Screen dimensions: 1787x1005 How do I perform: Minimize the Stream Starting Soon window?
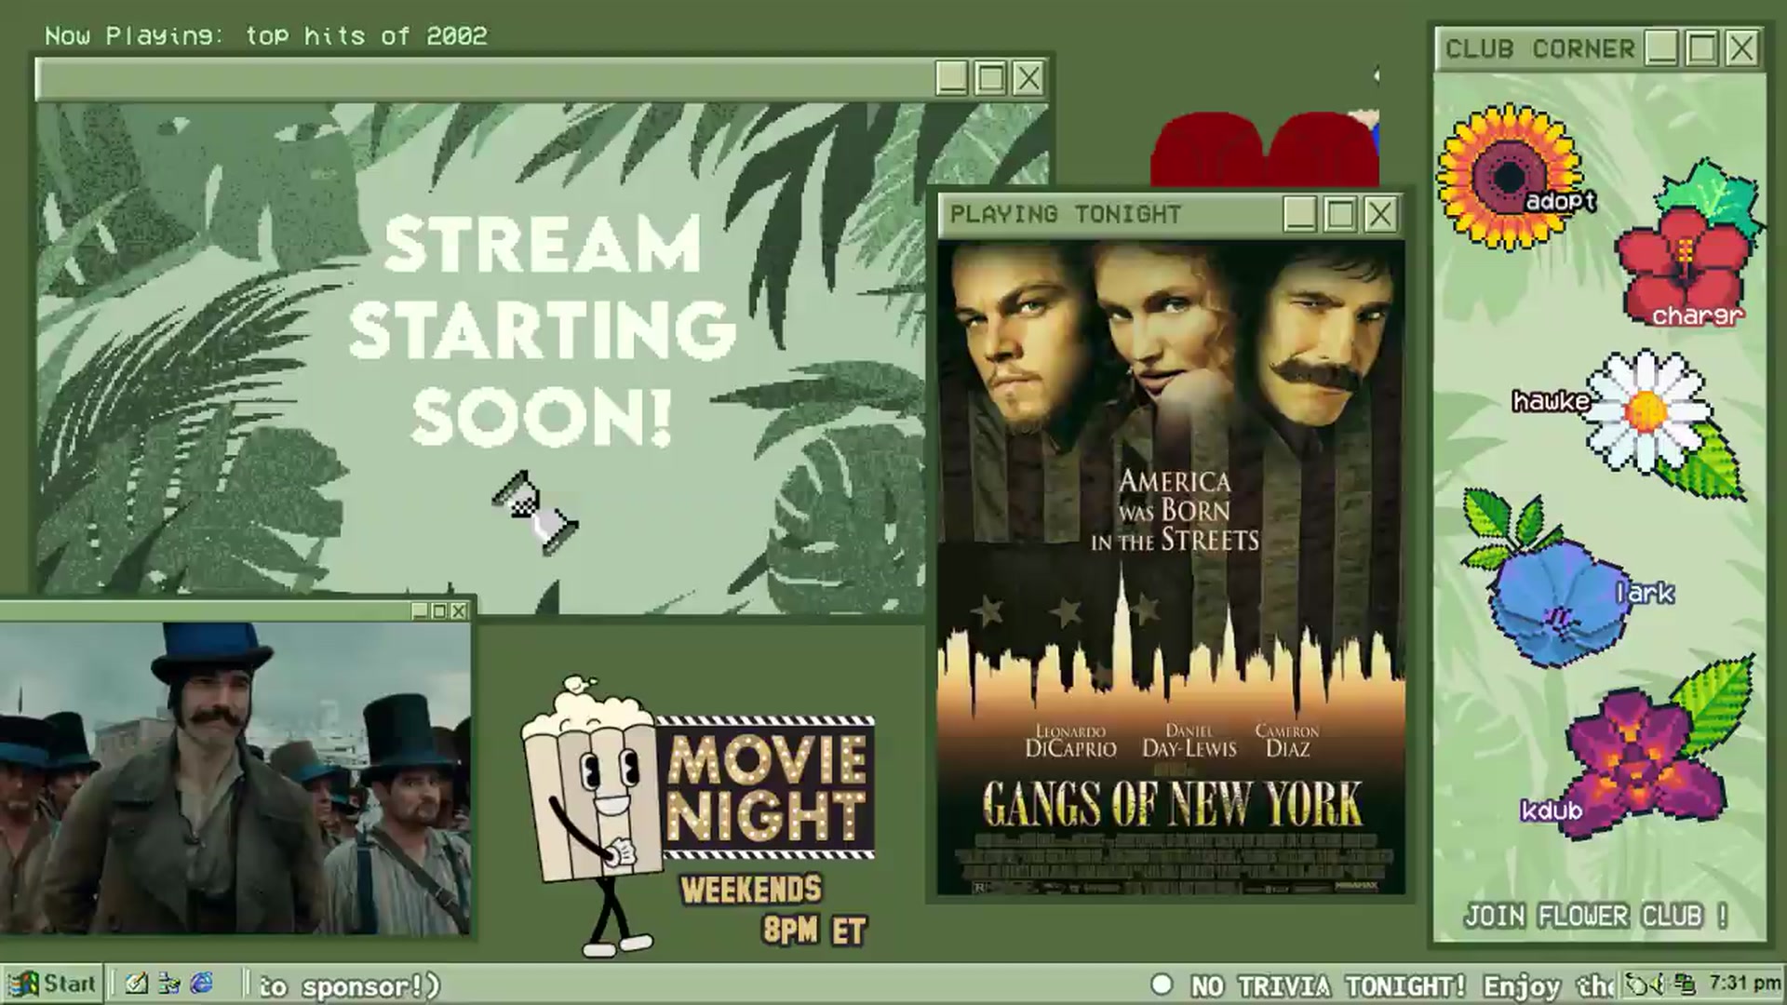click(951, 78)
